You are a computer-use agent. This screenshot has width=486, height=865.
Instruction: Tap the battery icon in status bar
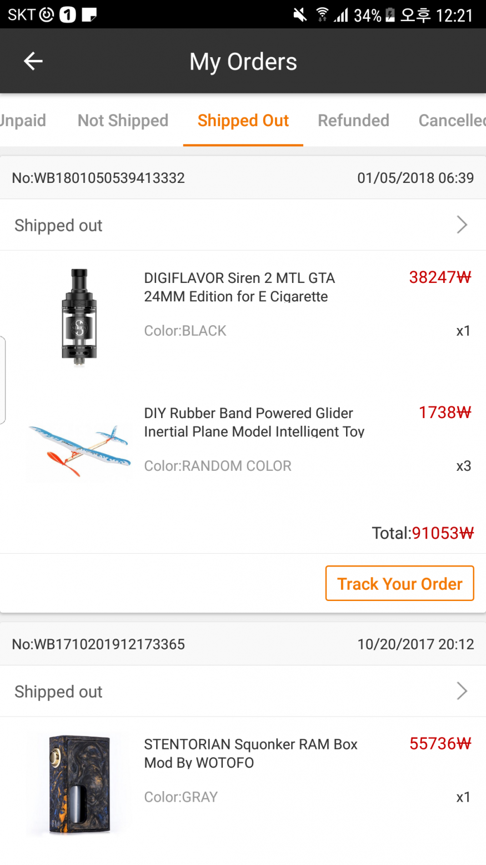[x=390, y=15]
